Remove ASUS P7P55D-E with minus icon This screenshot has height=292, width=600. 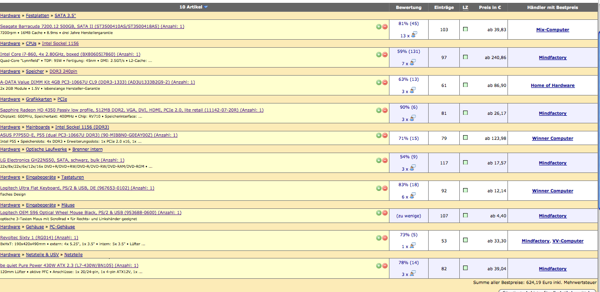click(385, 135)
